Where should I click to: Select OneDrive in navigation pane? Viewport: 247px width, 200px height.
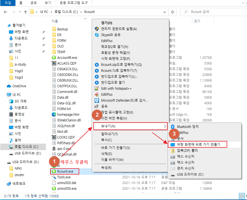coord(19,86)
